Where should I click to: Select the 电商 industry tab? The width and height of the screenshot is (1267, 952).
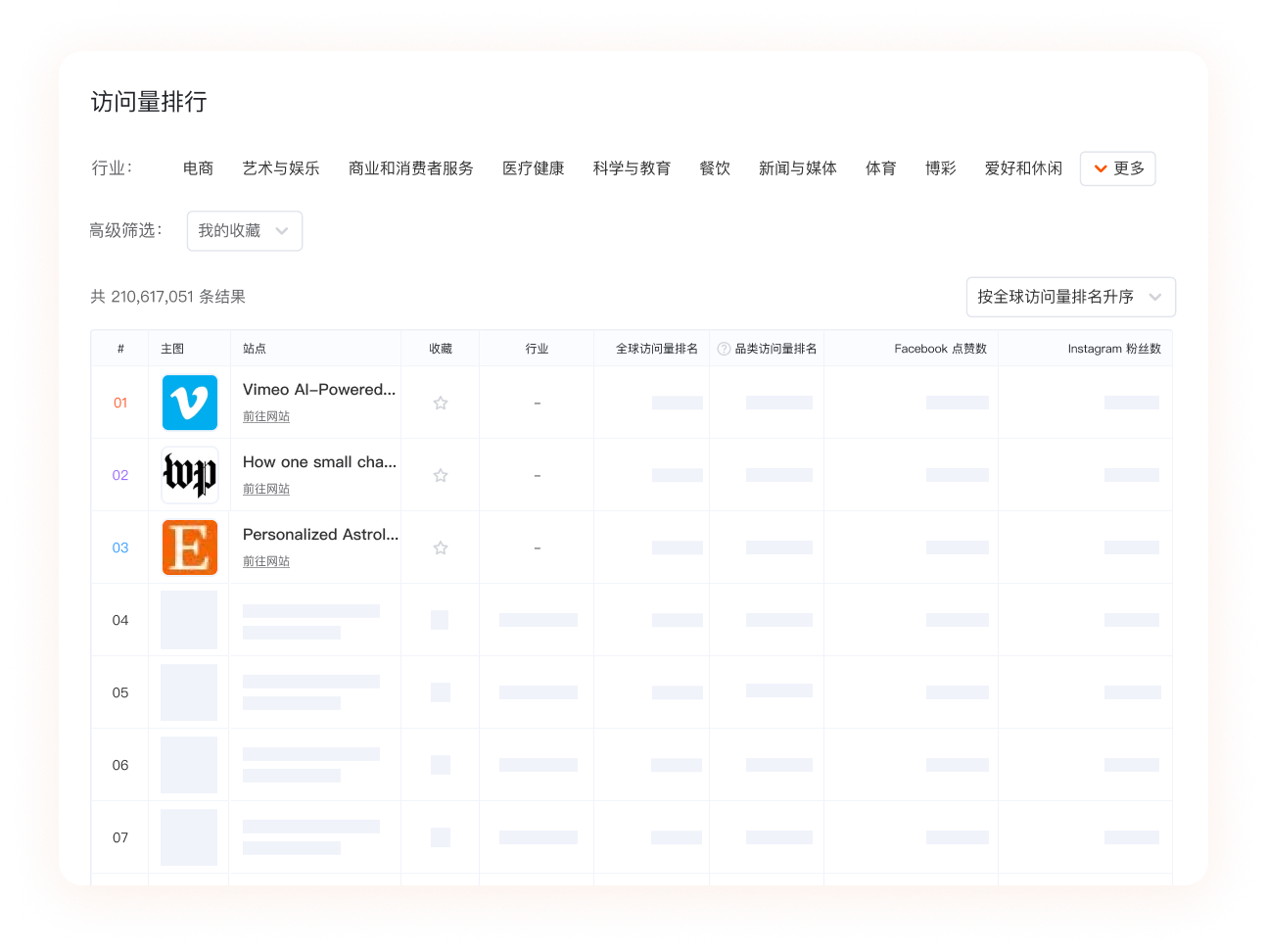(198, 168)
